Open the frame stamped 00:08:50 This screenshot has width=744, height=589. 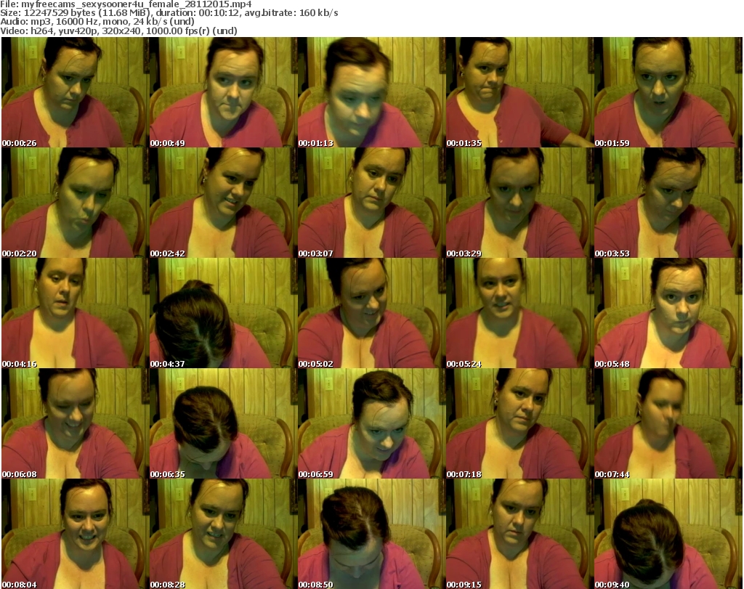(371, 534)
